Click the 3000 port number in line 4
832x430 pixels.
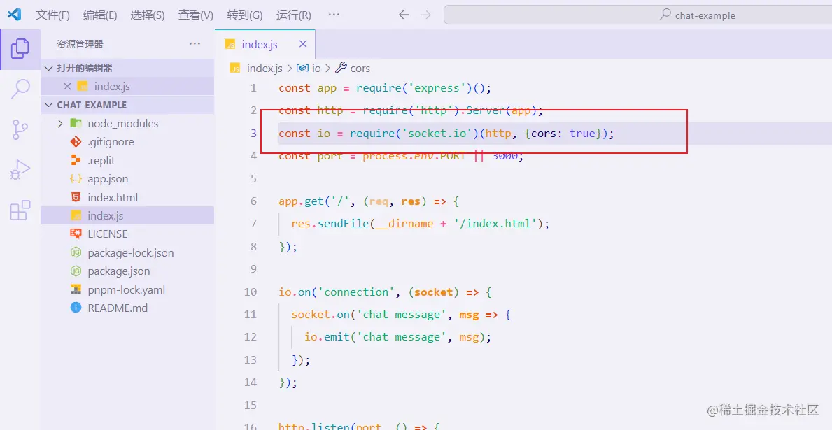[x=505, y=156]
